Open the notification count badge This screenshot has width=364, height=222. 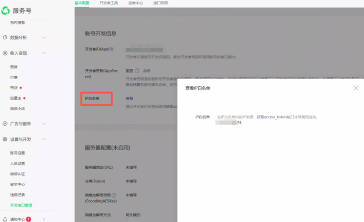[x=29, y=219]
